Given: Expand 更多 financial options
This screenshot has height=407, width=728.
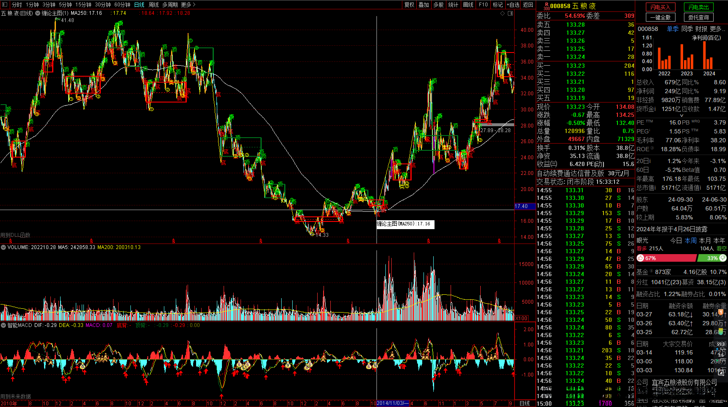Looking at the screenshot, I should click(x=717, y=29).
